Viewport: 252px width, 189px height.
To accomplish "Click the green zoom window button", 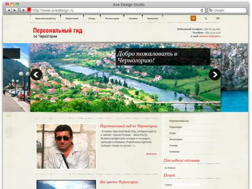I will [x=17, y=4].
